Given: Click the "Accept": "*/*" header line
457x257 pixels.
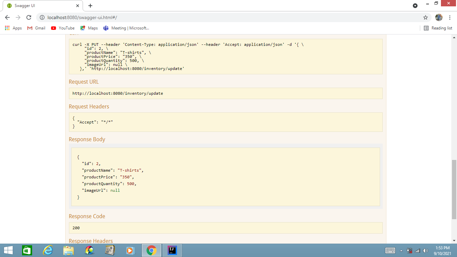Looking at the screenshot, I should point(95,122).
